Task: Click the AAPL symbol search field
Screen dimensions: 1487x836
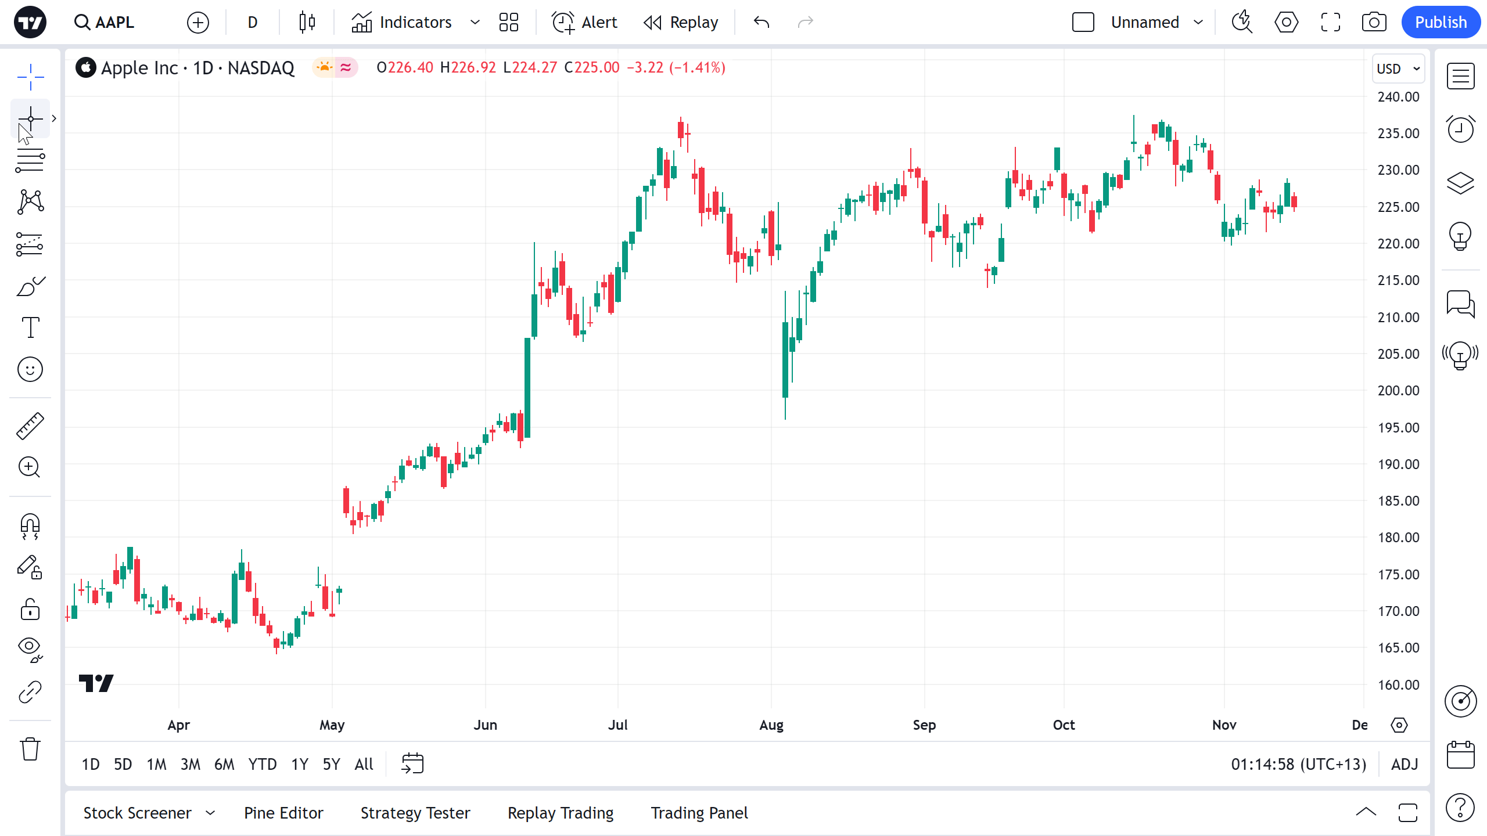Action: point(105,22)
